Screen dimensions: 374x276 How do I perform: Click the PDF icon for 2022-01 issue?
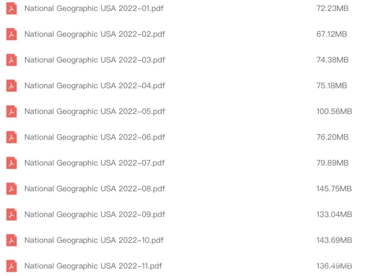[x=12, y=9]
